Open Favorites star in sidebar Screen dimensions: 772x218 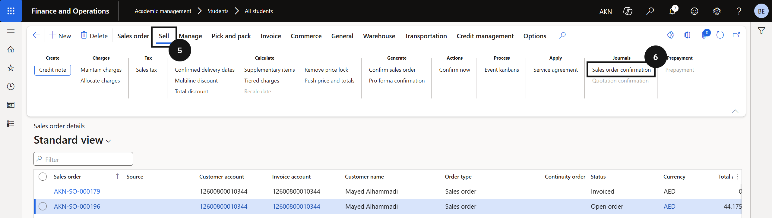click(x=11, y=68)
